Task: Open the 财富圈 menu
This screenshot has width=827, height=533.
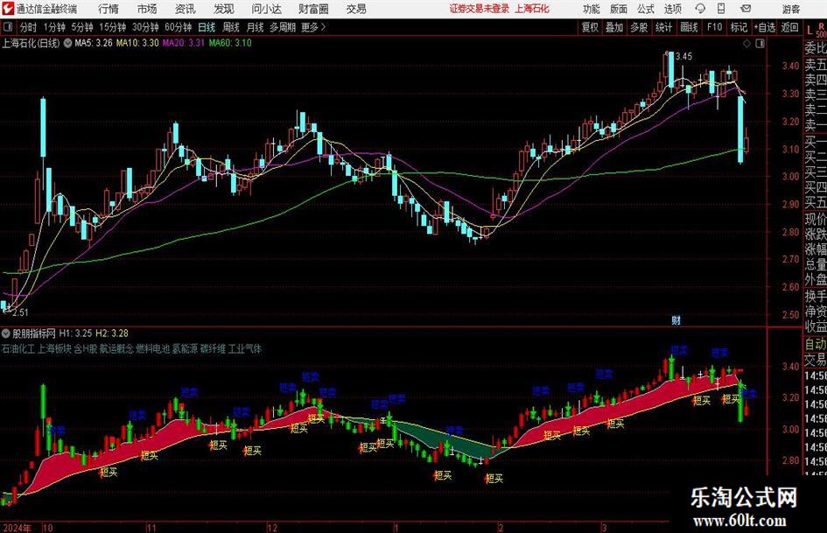Action: coord(313,9)
